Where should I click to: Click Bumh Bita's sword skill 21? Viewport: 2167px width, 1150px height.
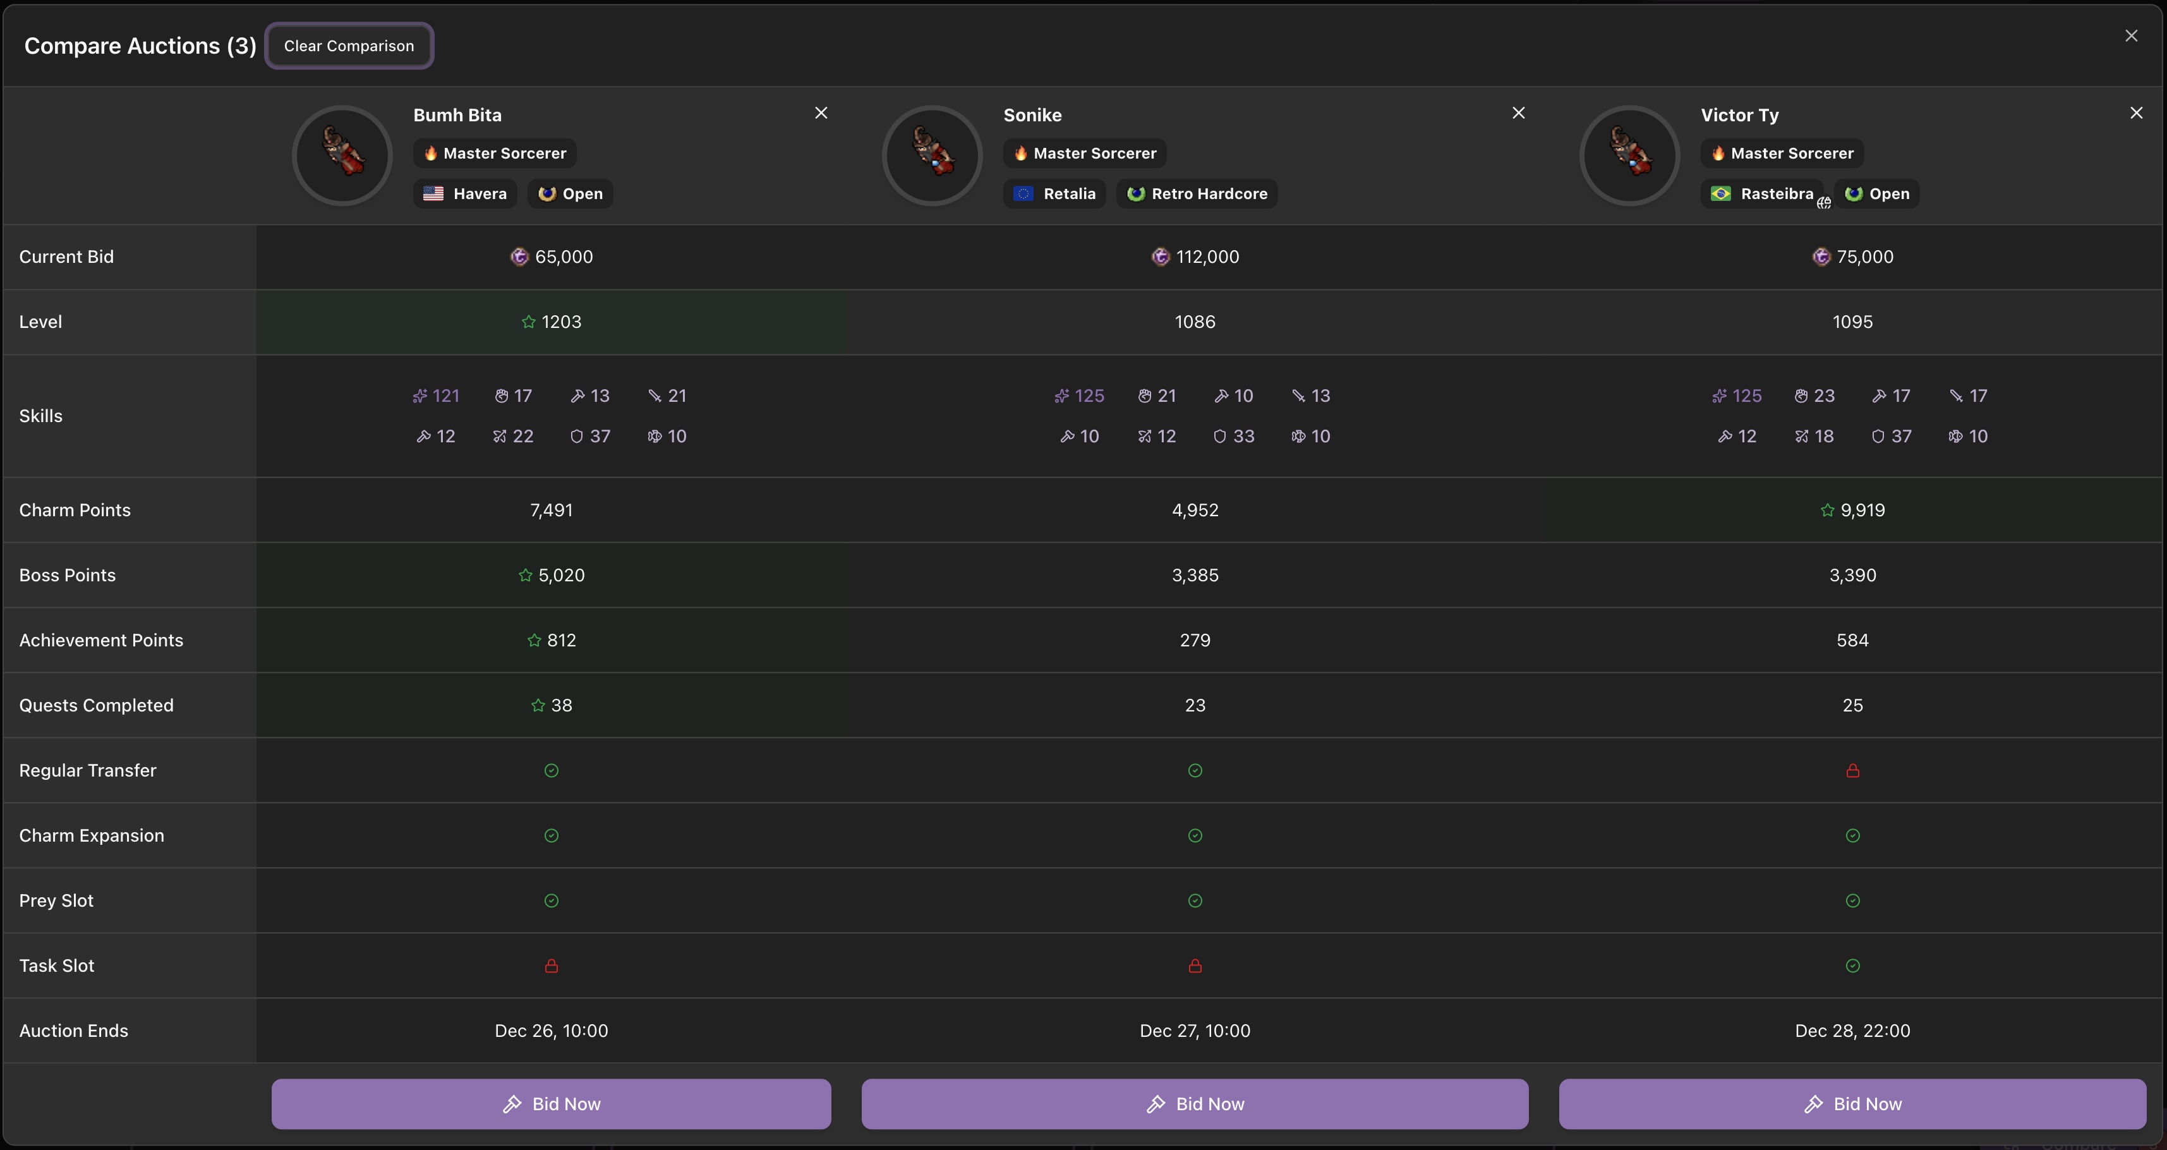(667, 396)
